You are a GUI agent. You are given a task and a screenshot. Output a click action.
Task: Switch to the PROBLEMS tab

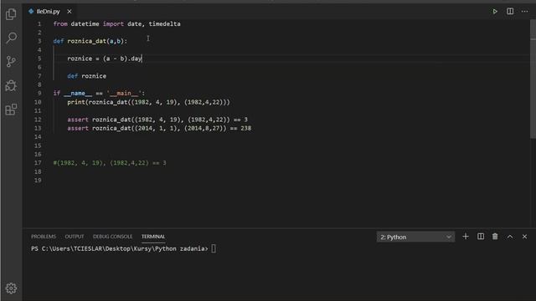(44, 237)
